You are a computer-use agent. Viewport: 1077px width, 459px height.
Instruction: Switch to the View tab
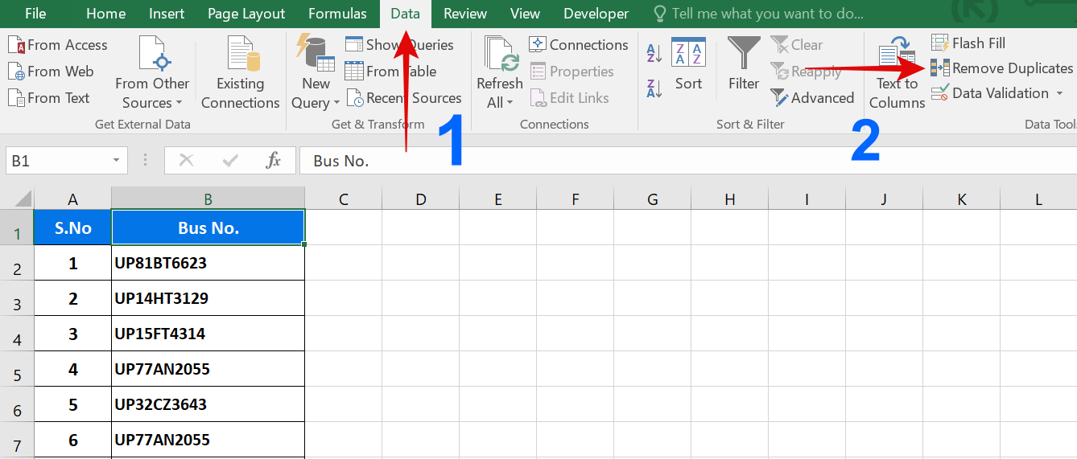(x=525, y=14)
